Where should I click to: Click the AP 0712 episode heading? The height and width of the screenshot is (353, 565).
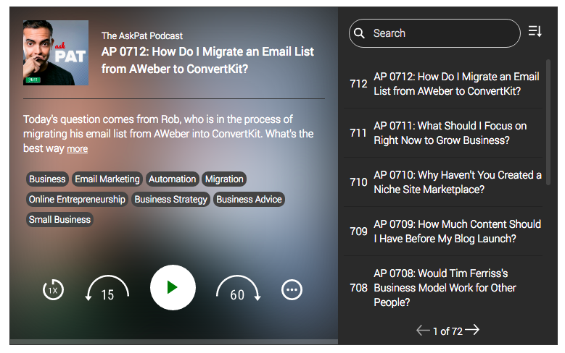207,60
